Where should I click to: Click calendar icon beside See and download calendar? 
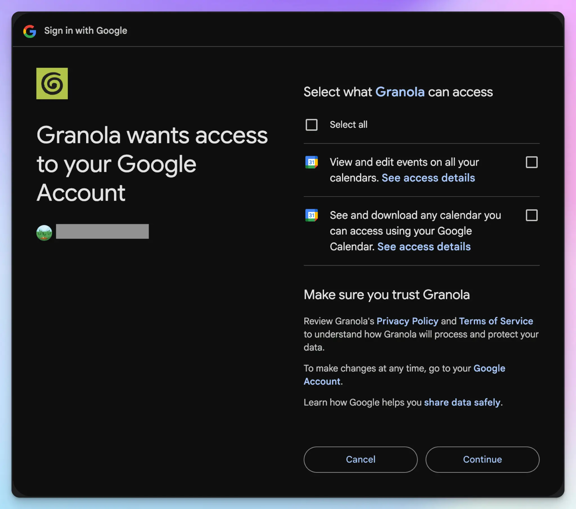(x=311, y=215)
